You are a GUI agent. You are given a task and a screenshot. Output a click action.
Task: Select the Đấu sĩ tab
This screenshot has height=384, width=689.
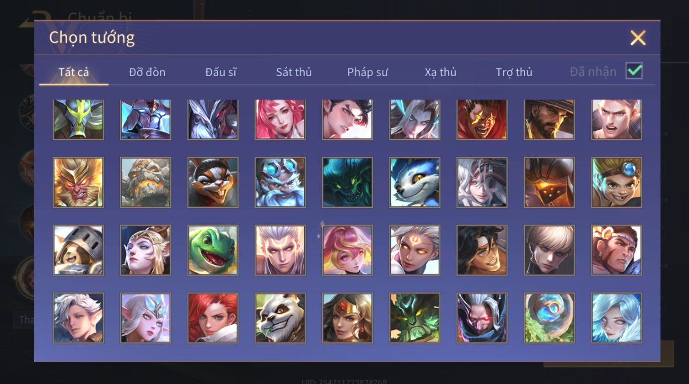point(221,72)
